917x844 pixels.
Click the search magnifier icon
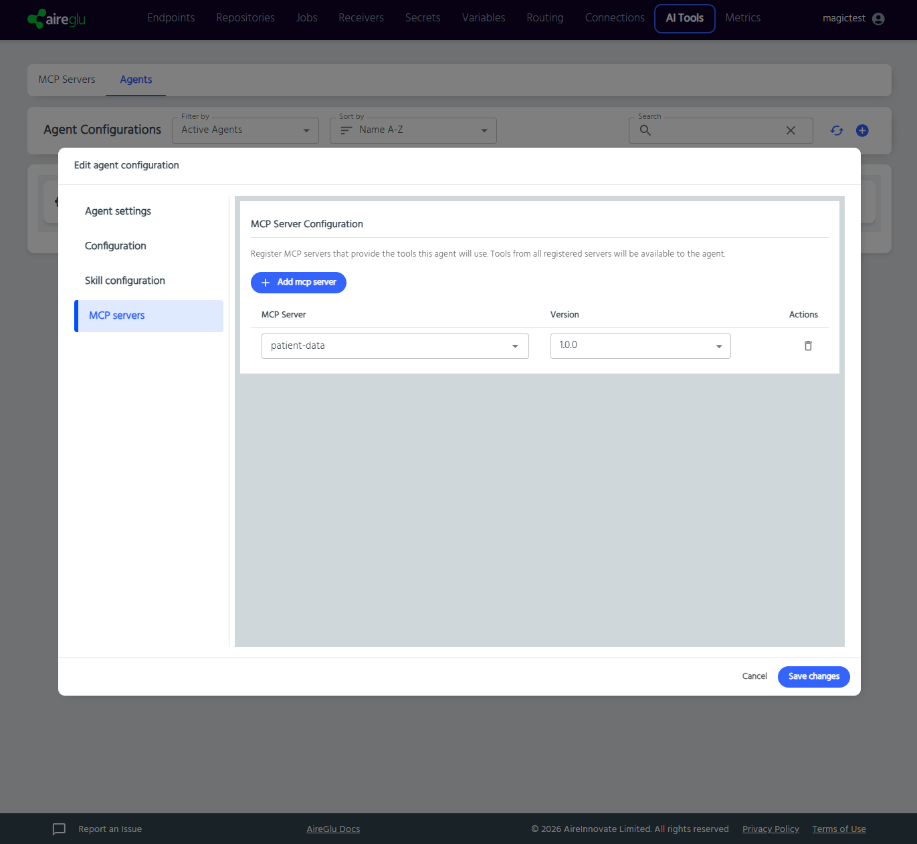(x=645, y=130)
